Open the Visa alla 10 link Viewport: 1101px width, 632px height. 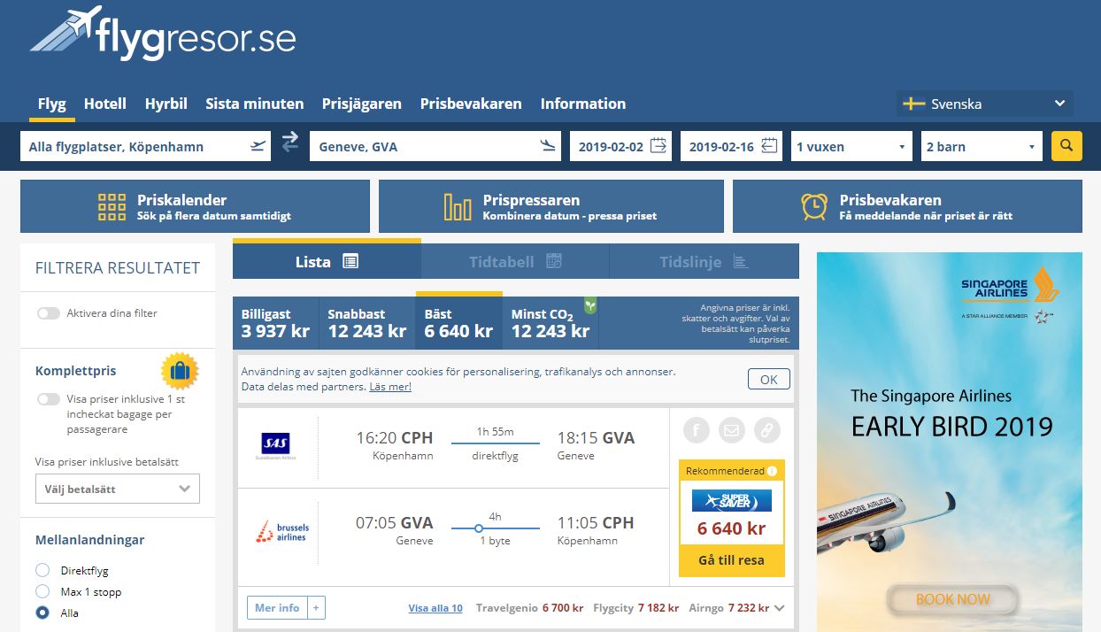435,608
